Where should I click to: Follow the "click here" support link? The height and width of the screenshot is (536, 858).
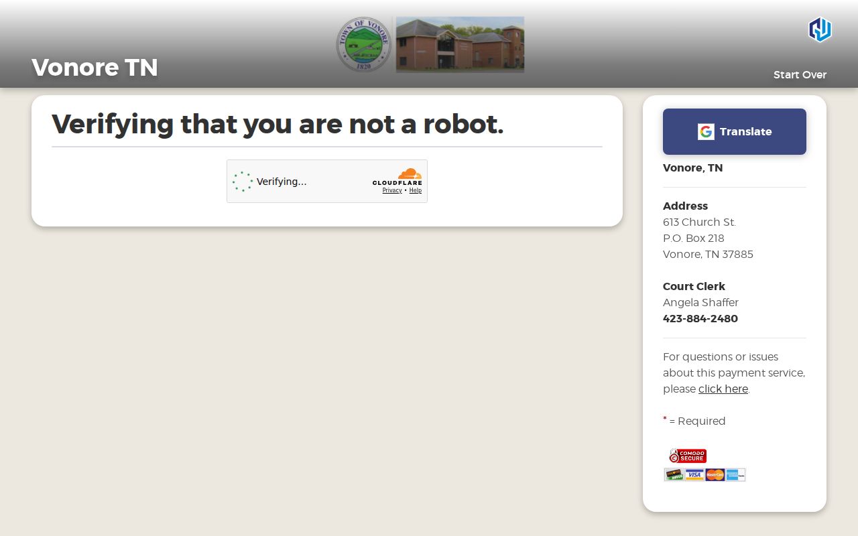723,389
